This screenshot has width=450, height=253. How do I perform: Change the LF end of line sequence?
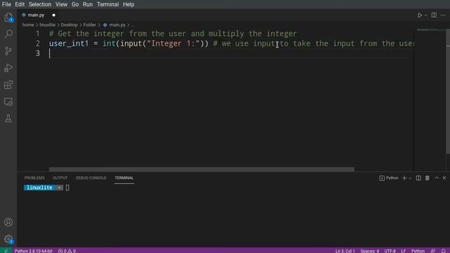pos(404,251)
